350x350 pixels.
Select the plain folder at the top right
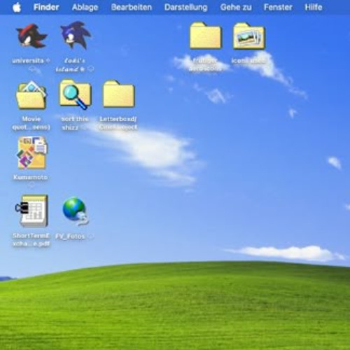click(205, 36)
